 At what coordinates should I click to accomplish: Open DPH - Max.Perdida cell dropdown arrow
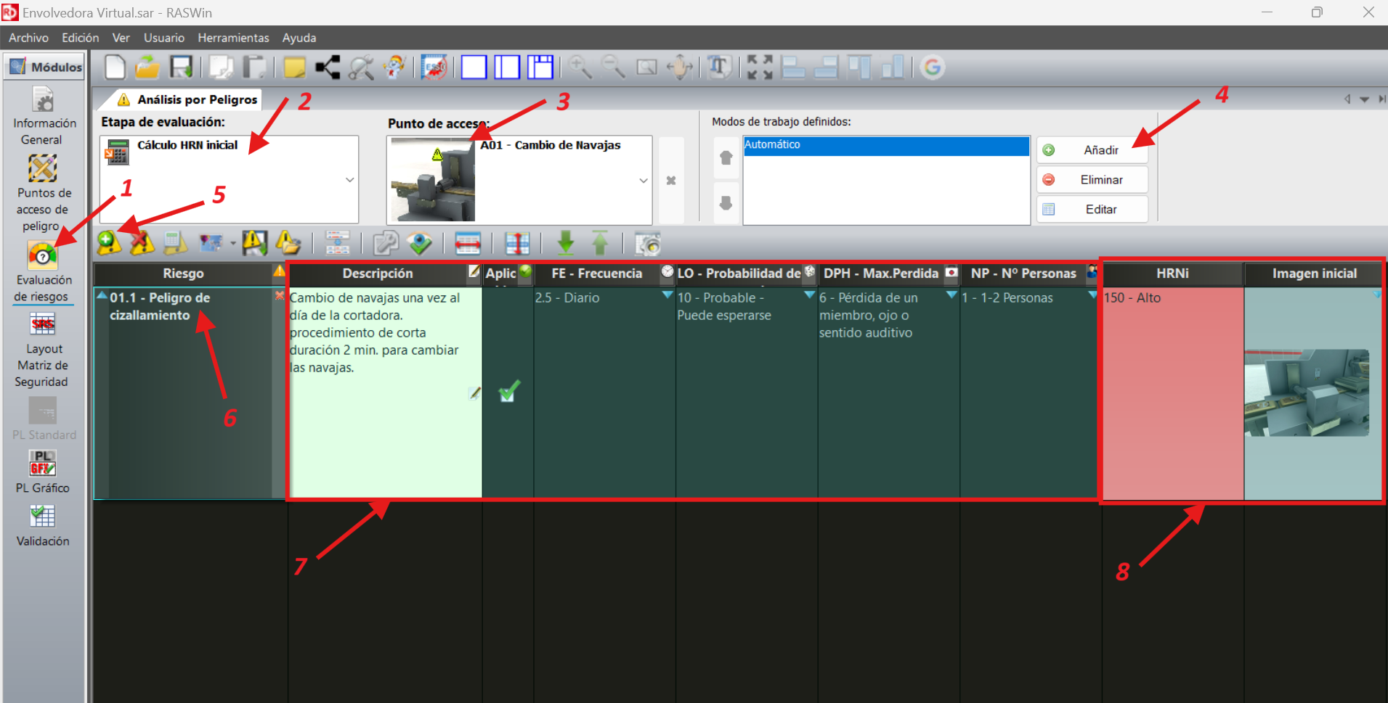951,295
